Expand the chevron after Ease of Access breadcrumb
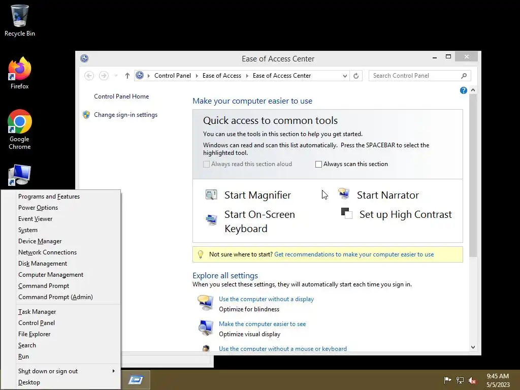 (x=247, y=76)
